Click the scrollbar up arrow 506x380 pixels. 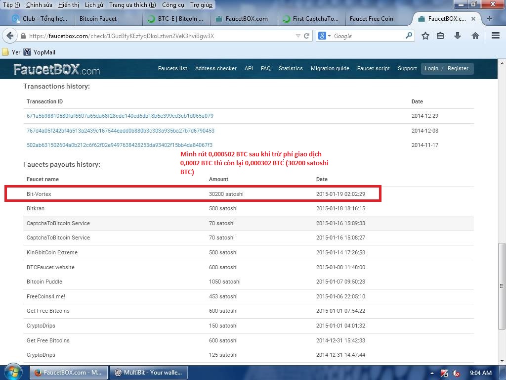coord(502,63)
